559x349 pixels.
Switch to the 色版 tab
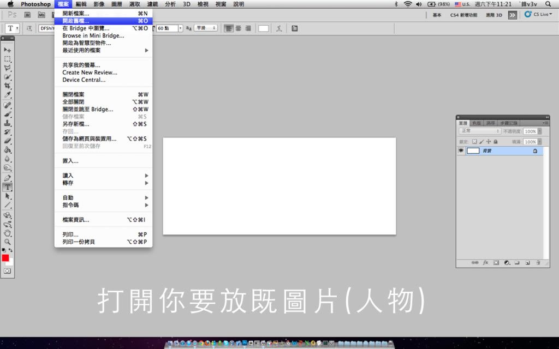(x=477, y=123)
